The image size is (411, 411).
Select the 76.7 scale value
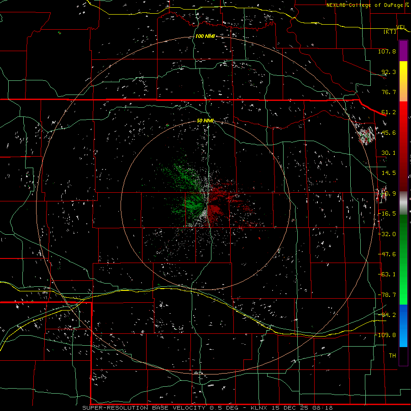389,92
